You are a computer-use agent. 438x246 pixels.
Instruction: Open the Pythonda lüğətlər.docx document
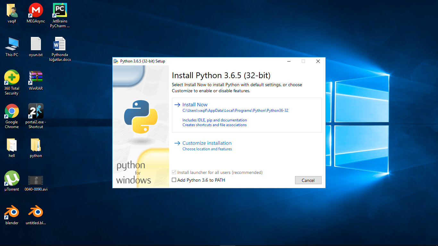[x=60, y=43]
